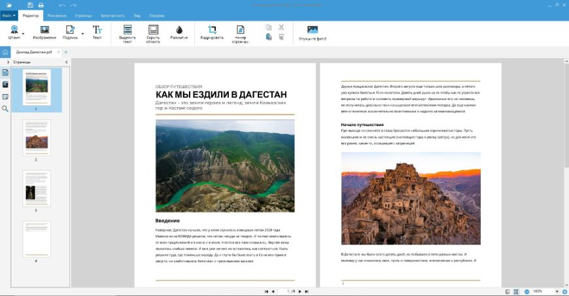Show the page thumbnails sidebar panel
The width and height of the screenshot is (569, 296).
click(5, 73)
